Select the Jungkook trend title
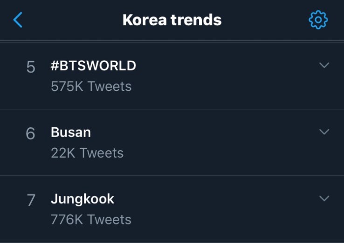This screenshot has height=243, width=344. coord(83,199)
